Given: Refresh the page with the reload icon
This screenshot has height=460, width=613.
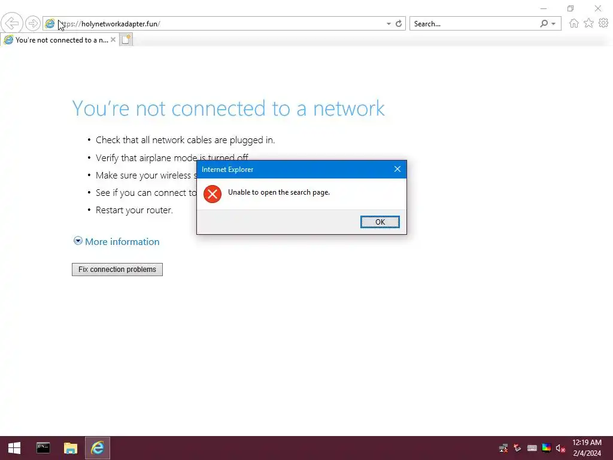Looking at the screenshot, I should pos(398,23).
